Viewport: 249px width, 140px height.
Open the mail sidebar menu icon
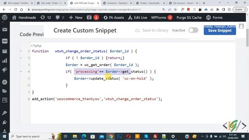5,30
